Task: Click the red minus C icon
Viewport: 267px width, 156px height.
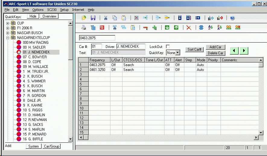Action: [145, 28]
